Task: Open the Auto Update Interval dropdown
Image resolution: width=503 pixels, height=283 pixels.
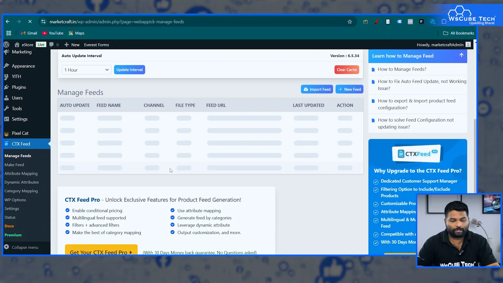Action: click(x=87, y=70)
